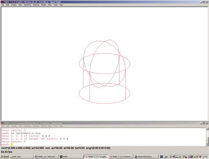Click the sz=24.000 status value

click(x=38, y=148)
